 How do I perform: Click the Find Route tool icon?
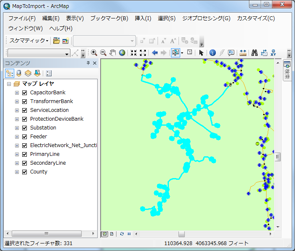click(x=264, y=53)
